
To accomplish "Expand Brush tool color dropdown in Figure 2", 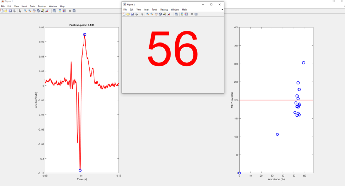I will tap(172, 14).
